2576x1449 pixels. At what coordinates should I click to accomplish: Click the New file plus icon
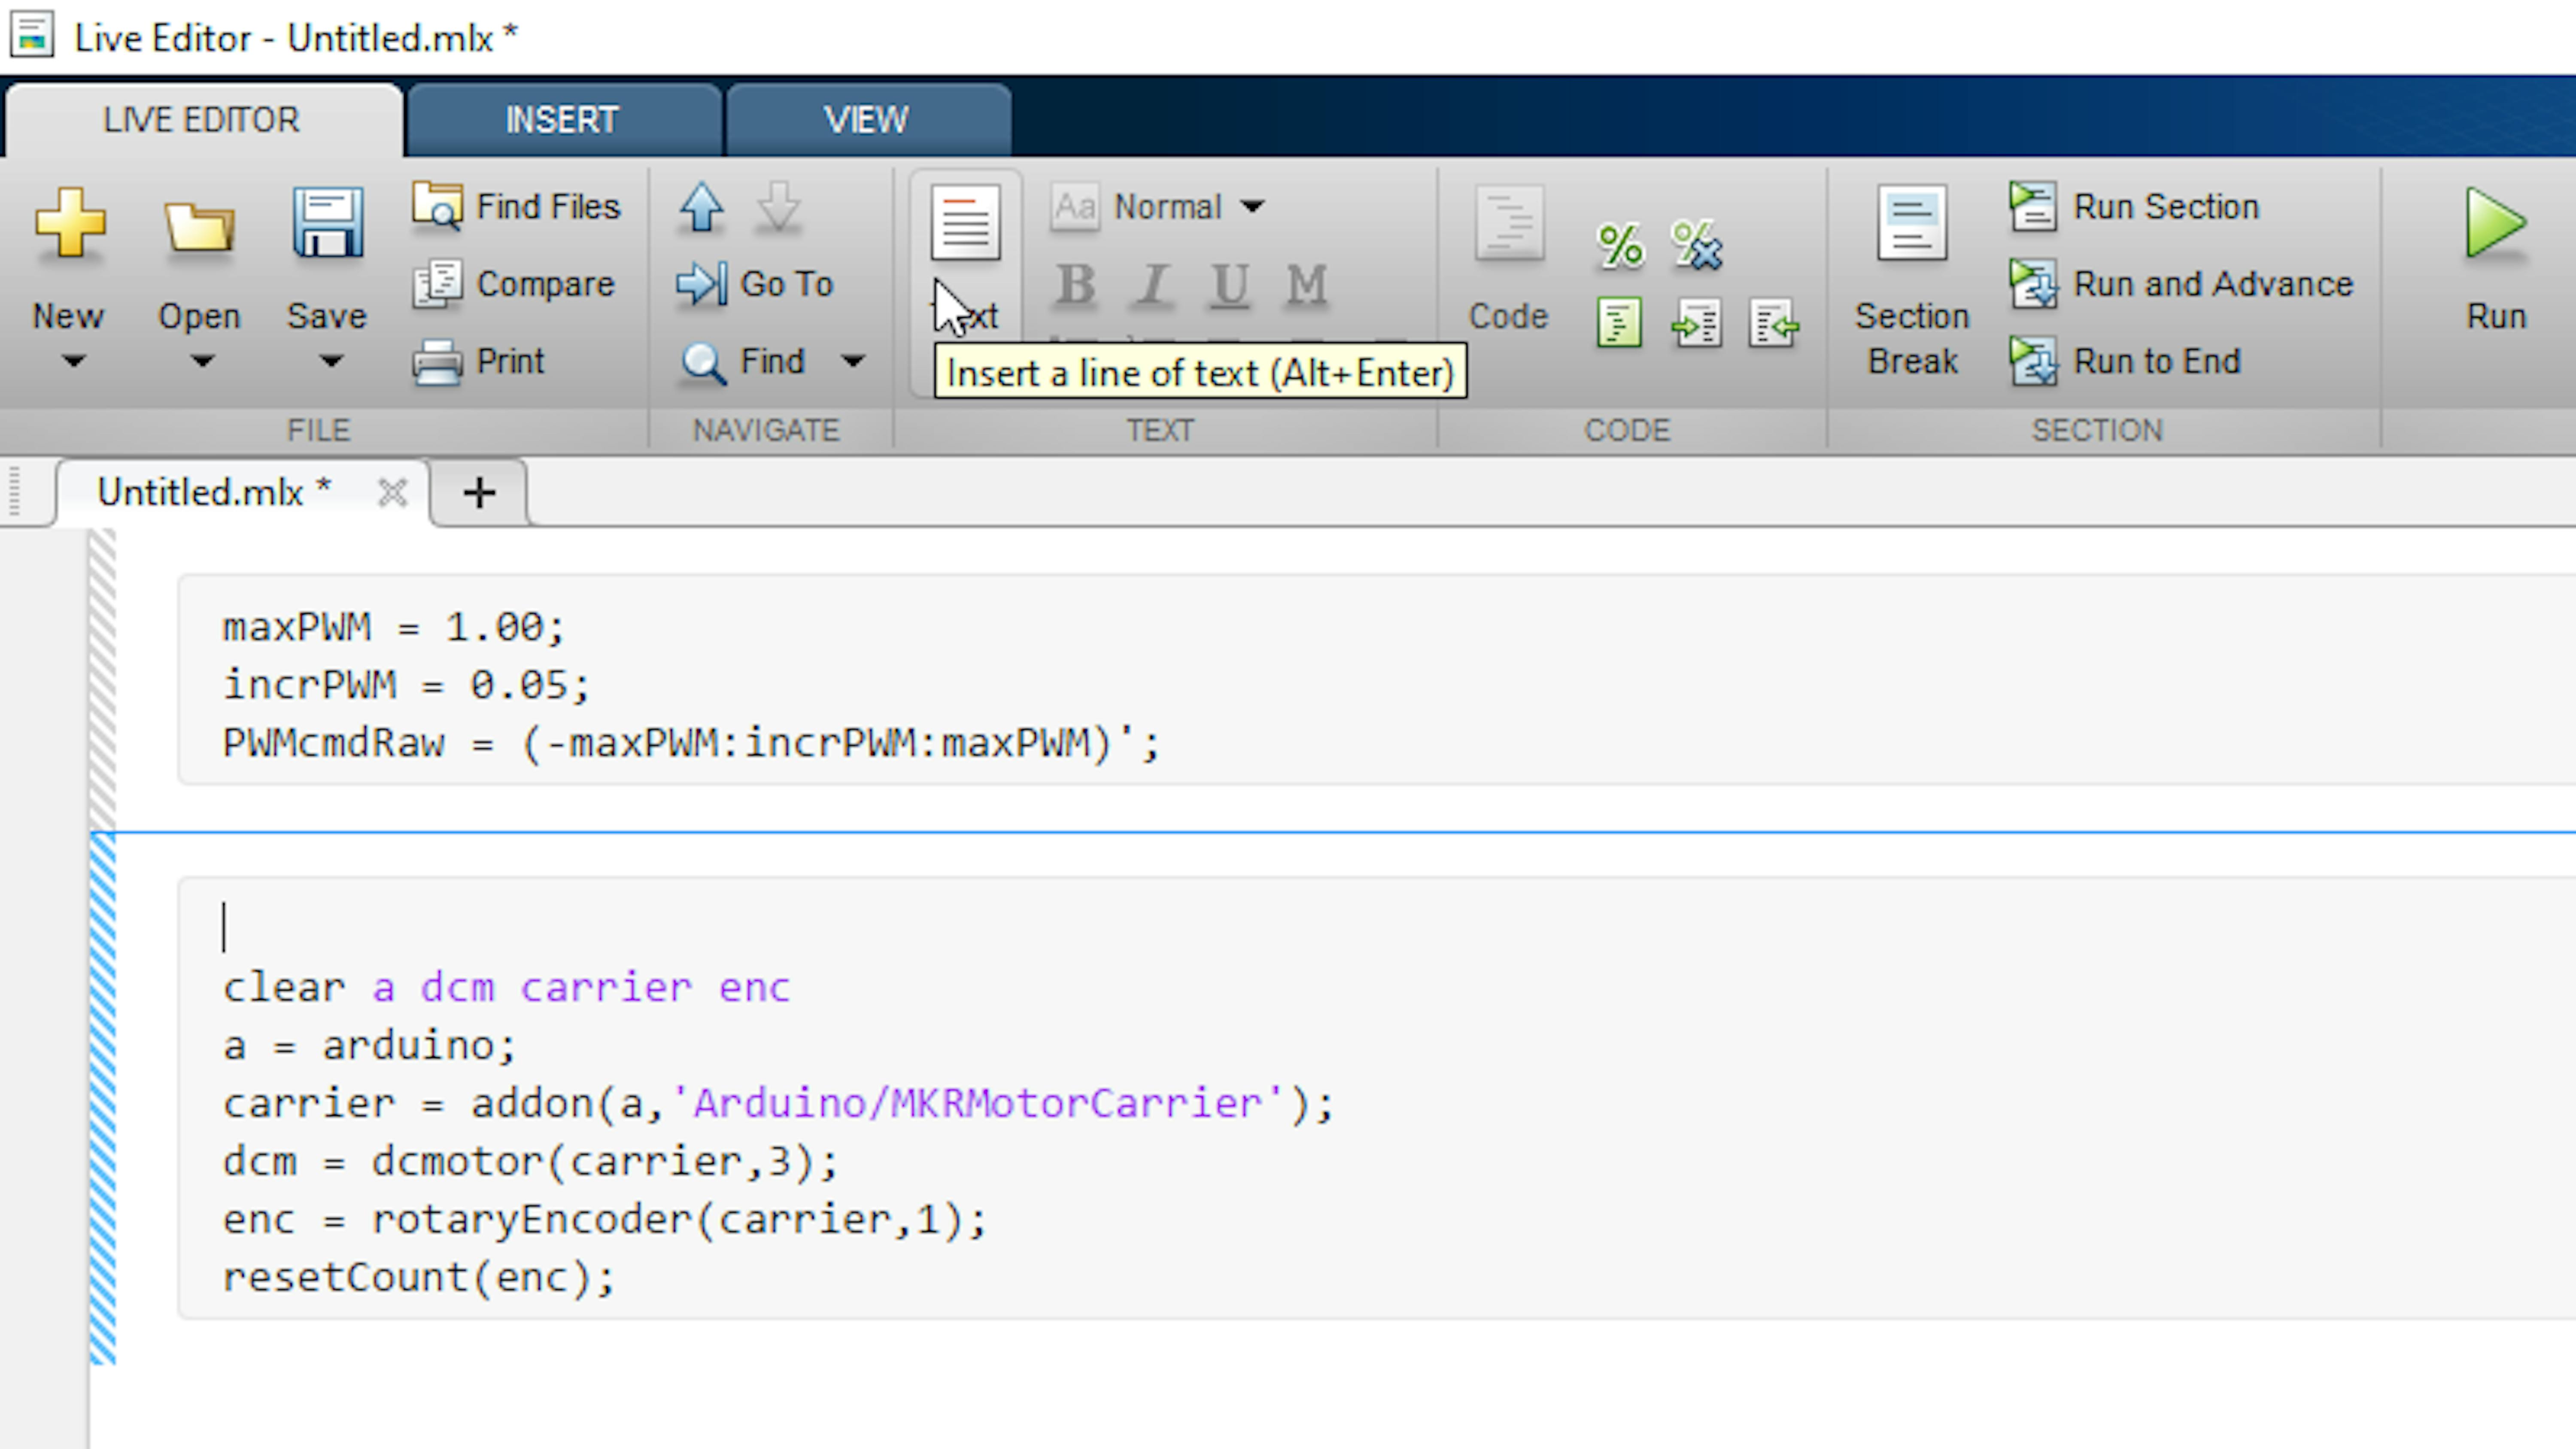69,222
